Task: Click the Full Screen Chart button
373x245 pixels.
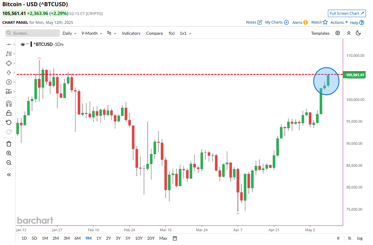Action: pos(347,13)
